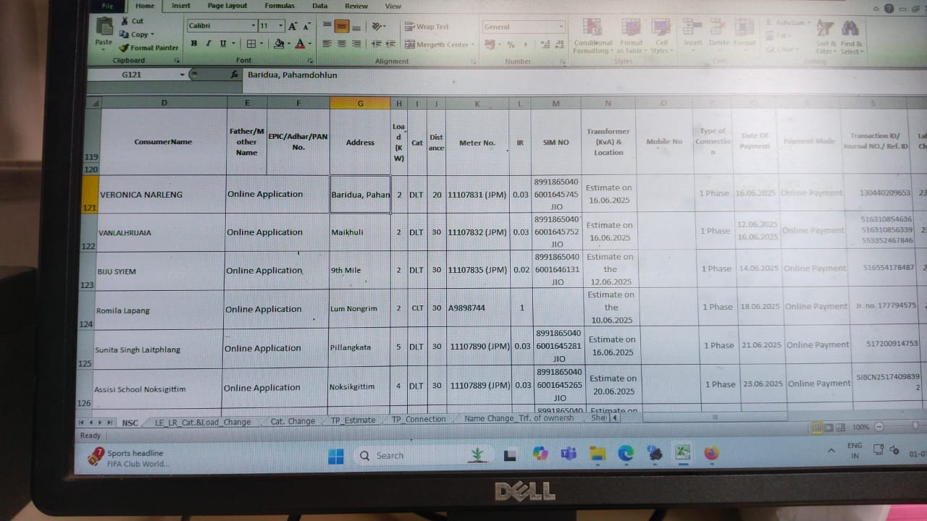Viewport: 927px width, 521px height.
Task: Select cell containing VERONICA NARLENG
Action: click(162, 194)
